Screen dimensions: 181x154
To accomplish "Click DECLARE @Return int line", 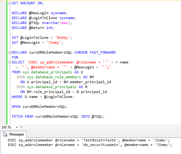I will (x=33, y=28).
